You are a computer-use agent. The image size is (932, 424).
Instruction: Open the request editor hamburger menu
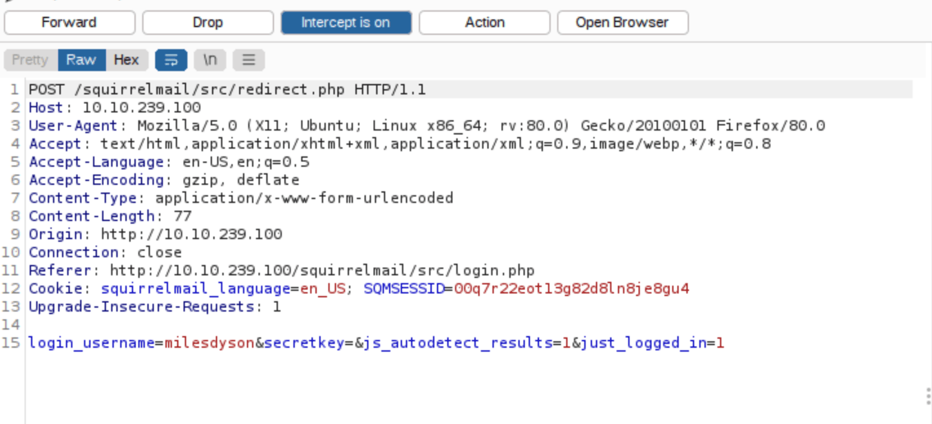[248, 59]
